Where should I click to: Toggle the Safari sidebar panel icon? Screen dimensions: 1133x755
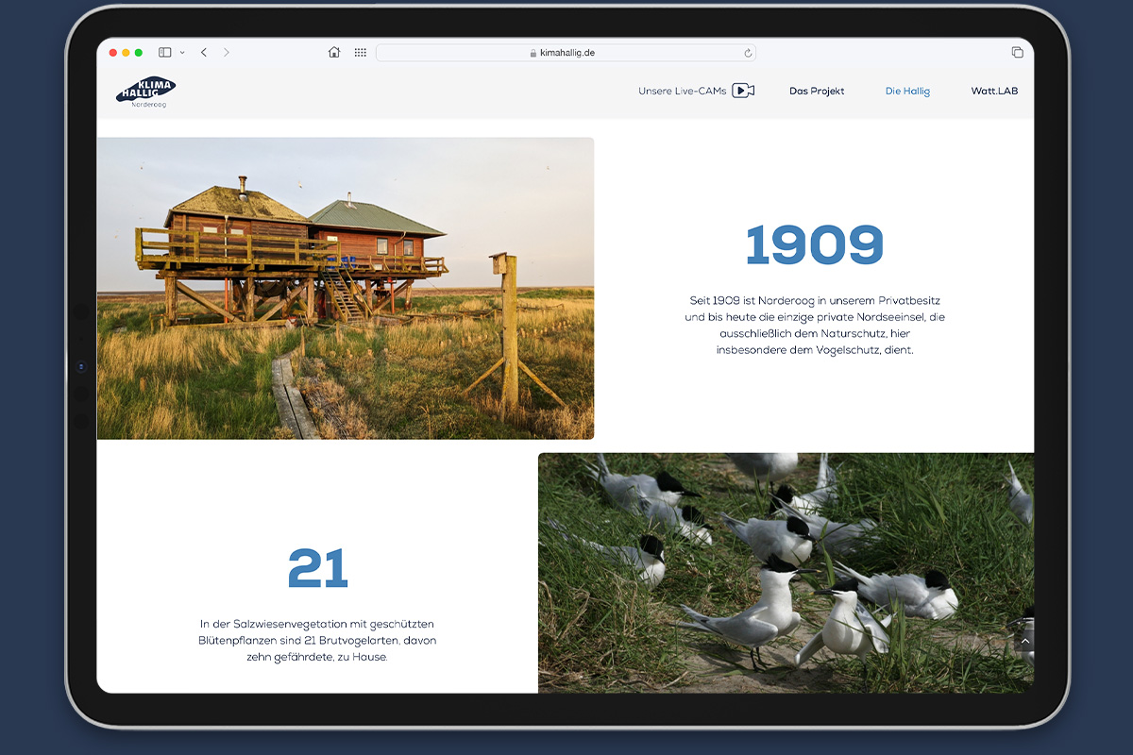coord(164,53)
